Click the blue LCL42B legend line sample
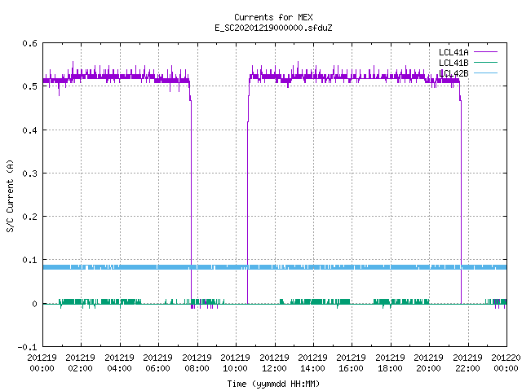The width and height of the screenshot is (522, 391). 485,72
